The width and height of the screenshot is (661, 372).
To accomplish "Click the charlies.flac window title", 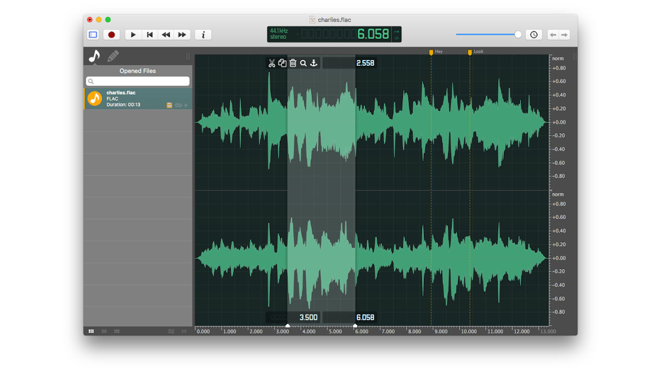I will pos(334,20).
